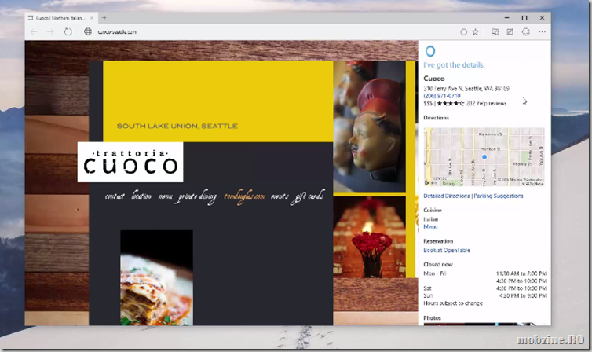Make a web note with the pen icon

pyautogui.click(x=510, y=32)
